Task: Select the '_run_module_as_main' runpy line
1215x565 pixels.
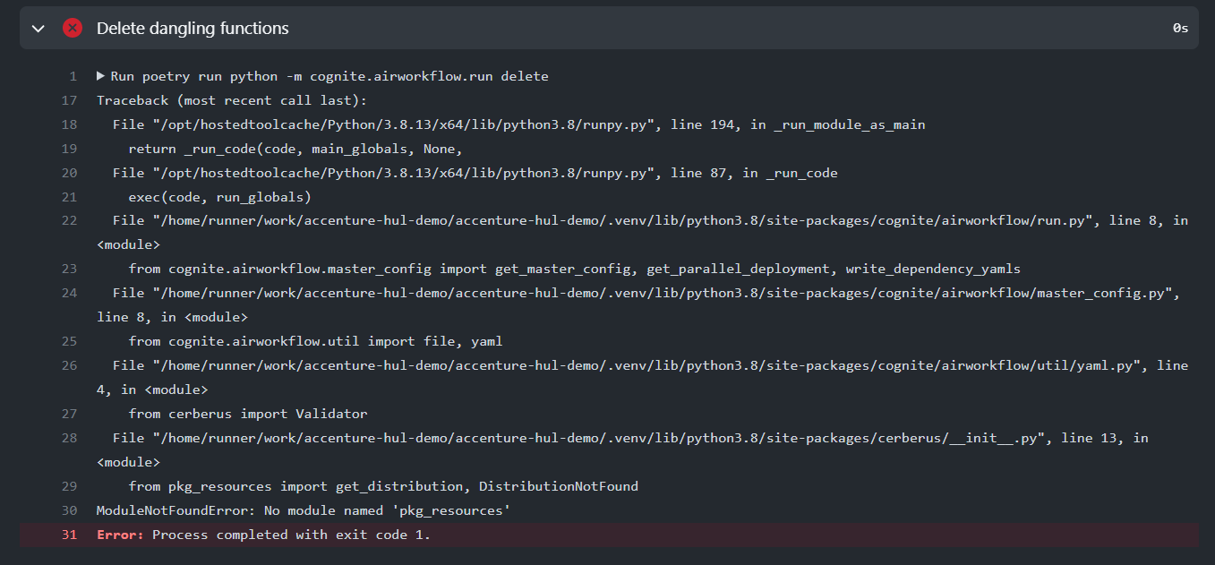Action: tap(519, 124)
